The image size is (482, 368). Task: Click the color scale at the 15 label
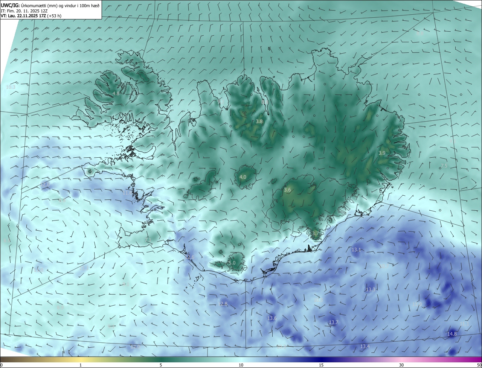pyautogui.click(x=321, y=365)
